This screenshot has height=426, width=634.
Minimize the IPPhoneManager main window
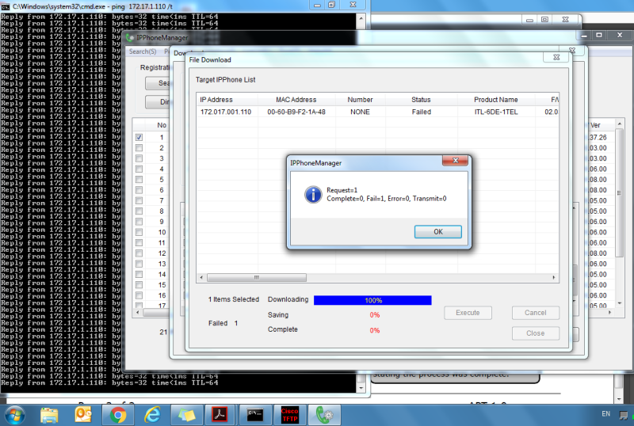pyautogui.click(x=584, y=35)
